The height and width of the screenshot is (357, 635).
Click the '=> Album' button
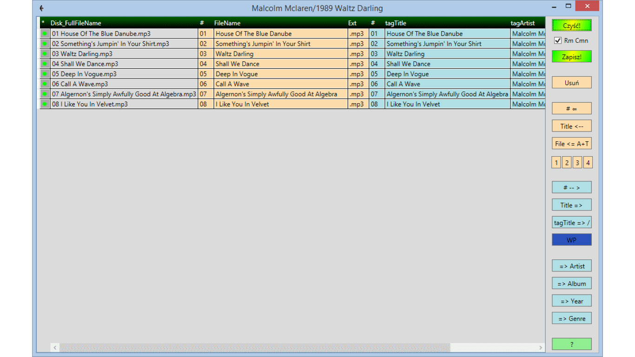pyautogui.click(x=572, y=284)
